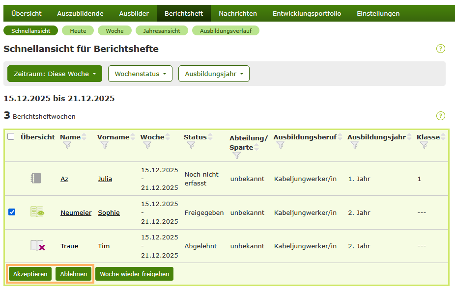
Task: Click the Klasse column filter funnel
Action: coord(423,146)
